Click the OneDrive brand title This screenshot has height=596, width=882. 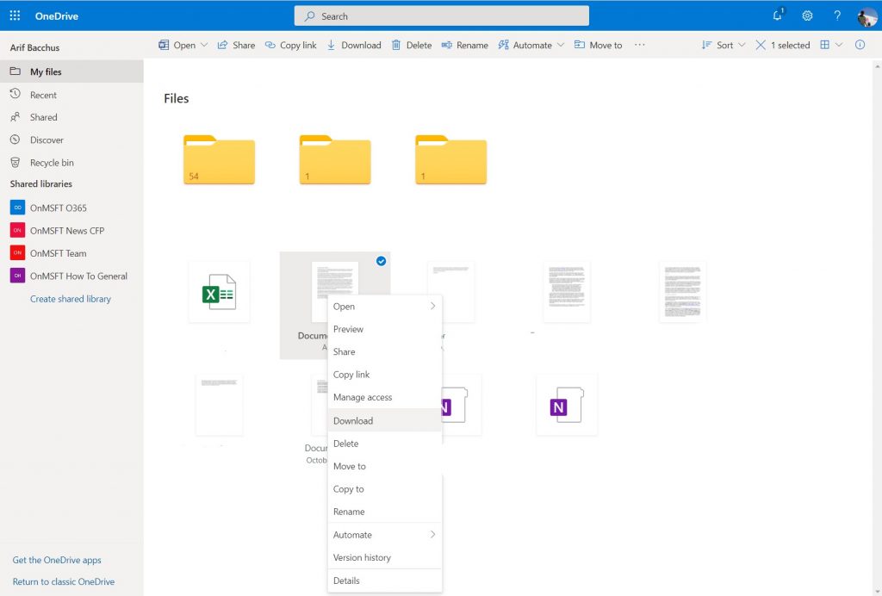pos(56,16)
